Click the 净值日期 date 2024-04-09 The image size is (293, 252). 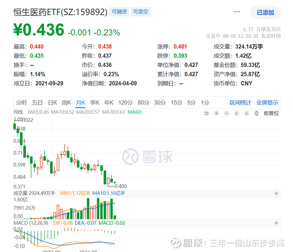tap(123, 84)
